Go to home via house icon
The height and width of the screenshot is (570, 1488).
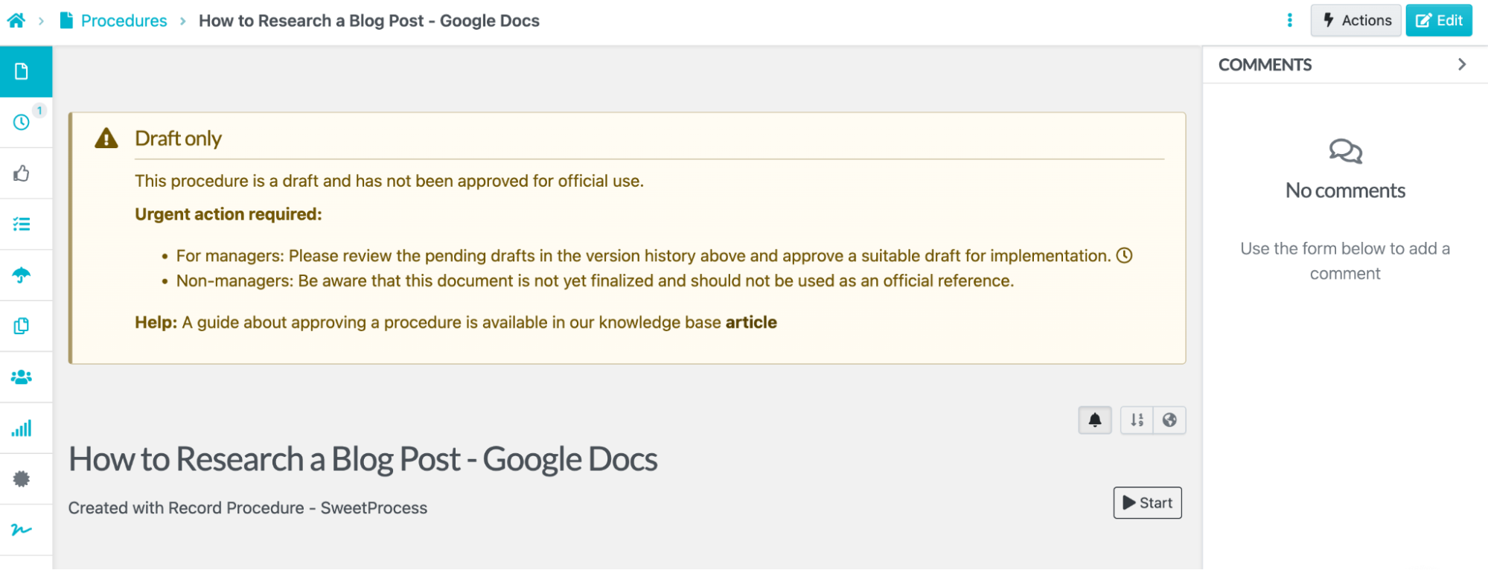tap(16, 21)
